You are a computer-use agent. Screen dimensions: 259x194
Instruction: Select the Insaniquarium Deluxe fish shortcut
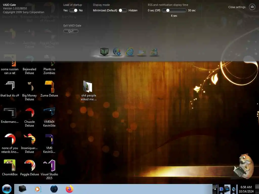[x=29, y=143]
